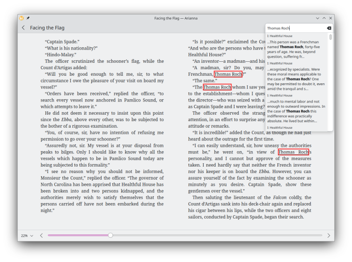Open result starting "ecognized by specialists"
Image resolution: width=352 pixels, height=262 pixels.
coord(297,79)
